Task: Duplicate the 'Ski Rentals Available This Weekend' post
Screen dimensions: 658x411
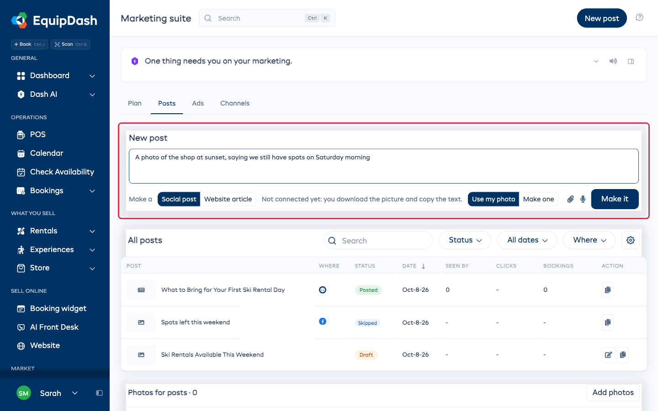Action: tap(623, 355)
